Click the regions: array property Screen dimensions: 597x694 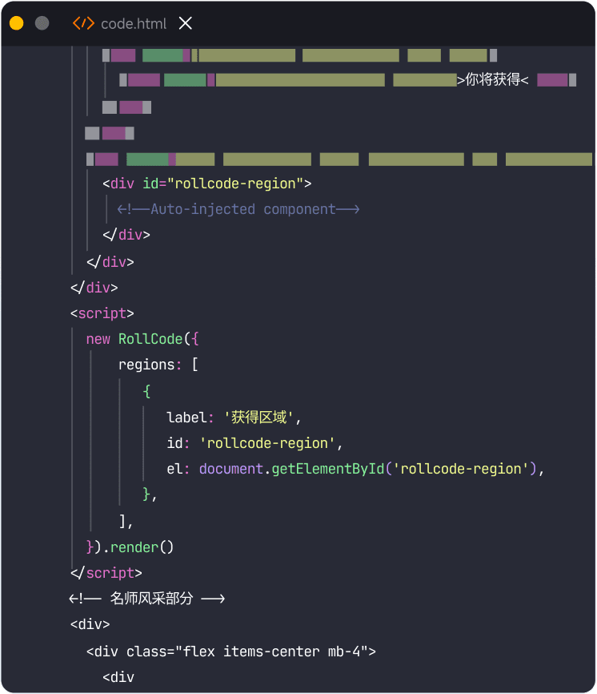[158, 365]
